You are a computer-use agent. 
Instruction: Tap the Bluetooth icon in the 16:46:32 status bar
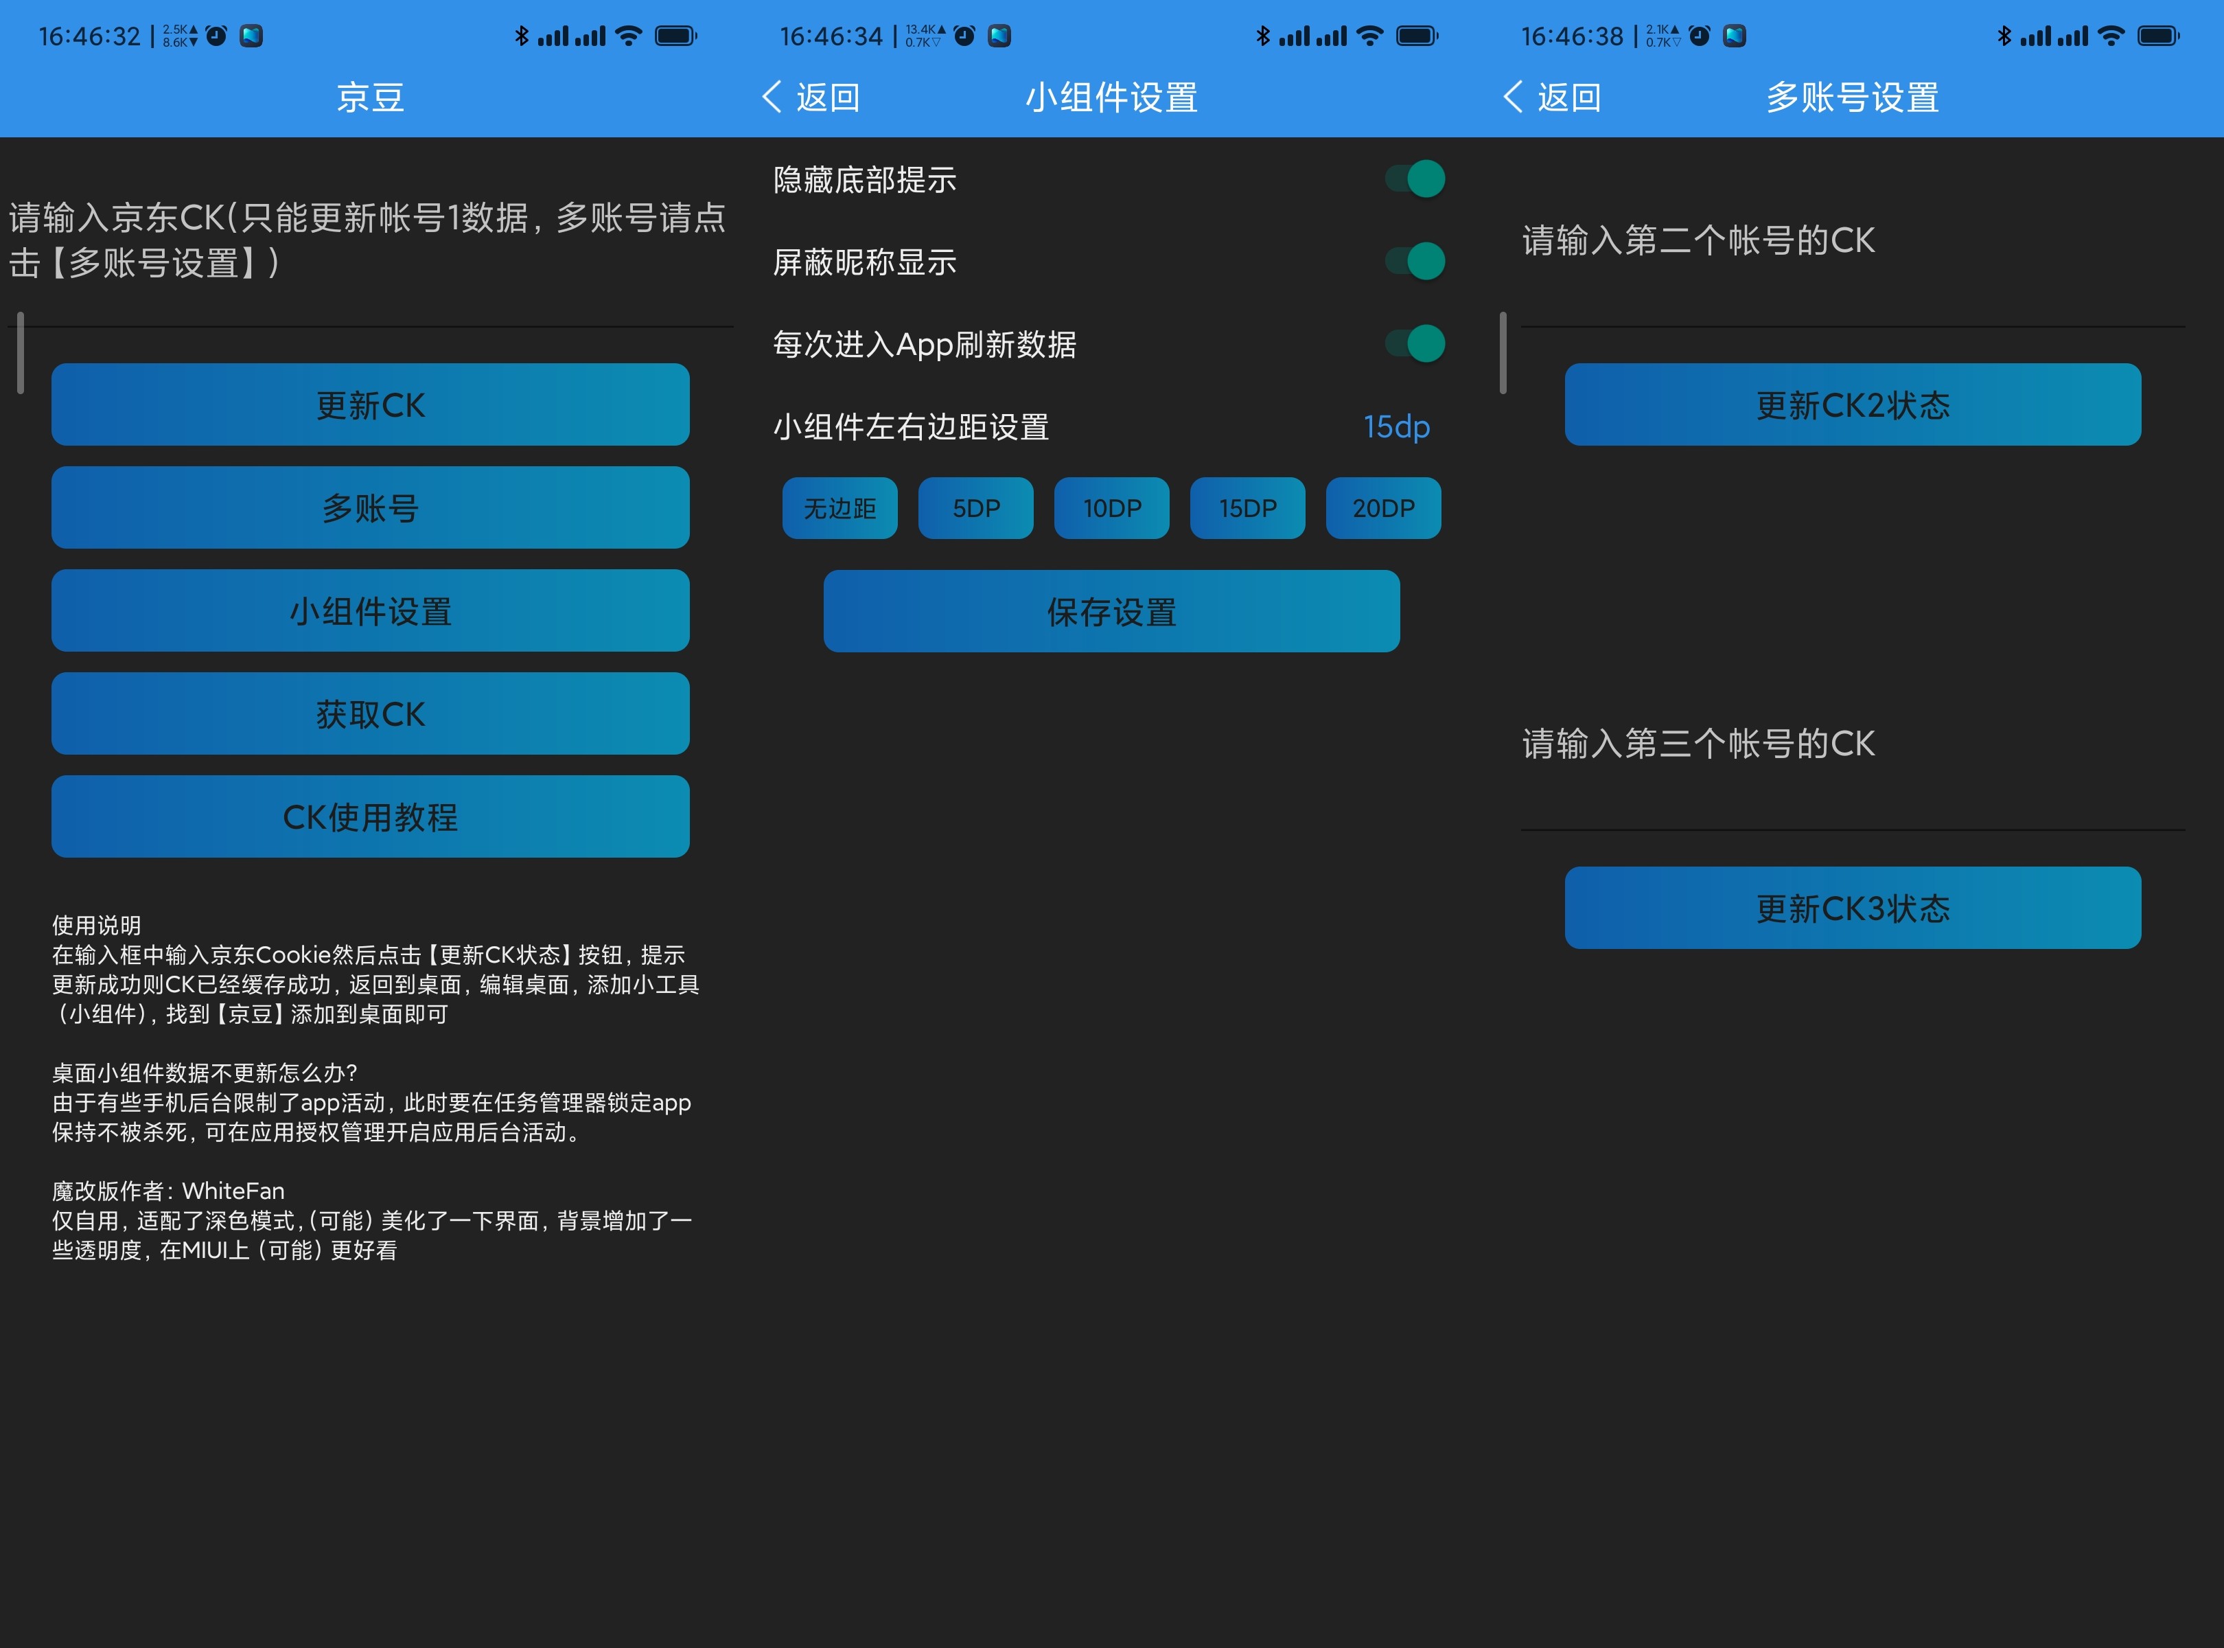click(x=520, y=36)
